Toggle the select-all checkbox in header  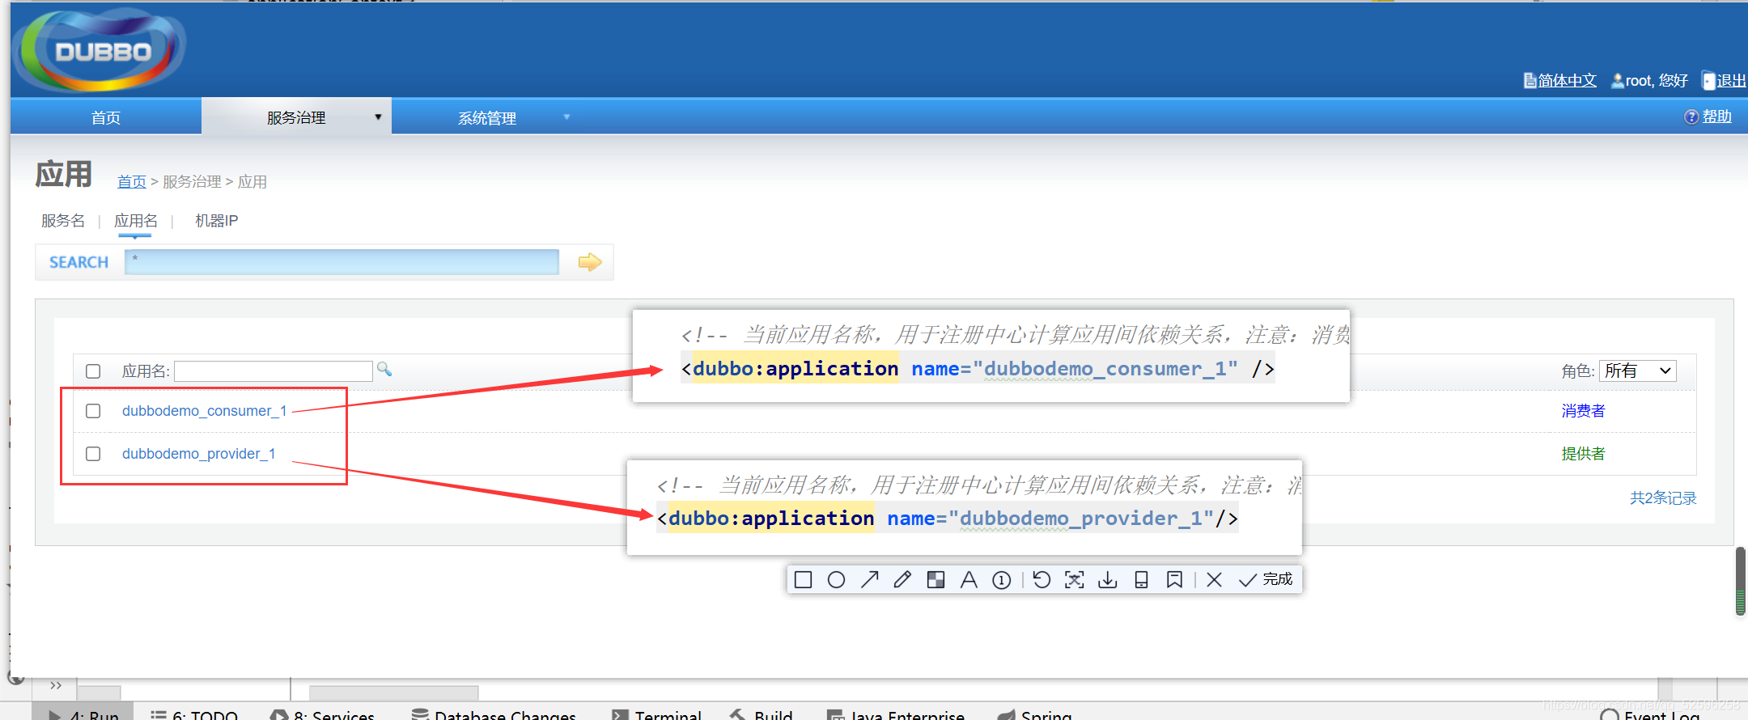point(93,371)
